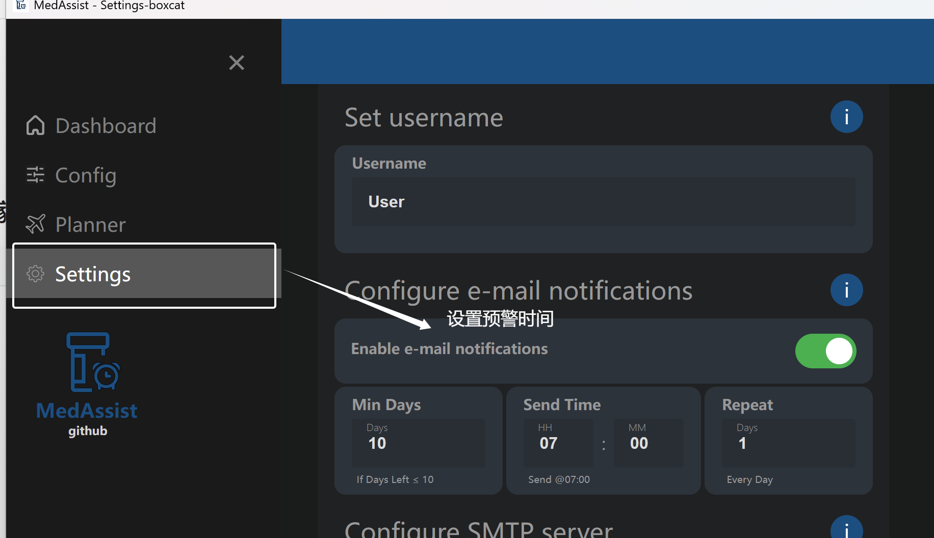Click the Config sliders icon
The width and height of the screenshot is (934, 538).
tap(35, 175)
